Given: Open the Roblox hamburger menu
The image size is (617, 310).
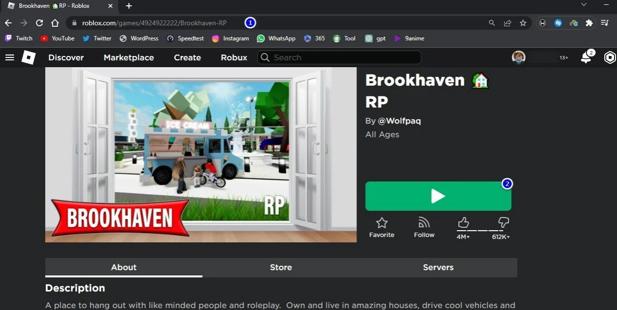Looking at the screenshot, I should (10, 57).
